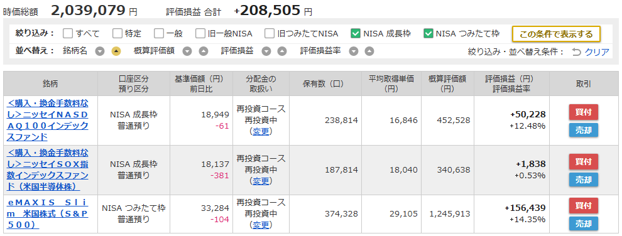Click 変更 link for NASDAQ100 fund distribution
Screen dimensions: 622x236
coord(261,131)
